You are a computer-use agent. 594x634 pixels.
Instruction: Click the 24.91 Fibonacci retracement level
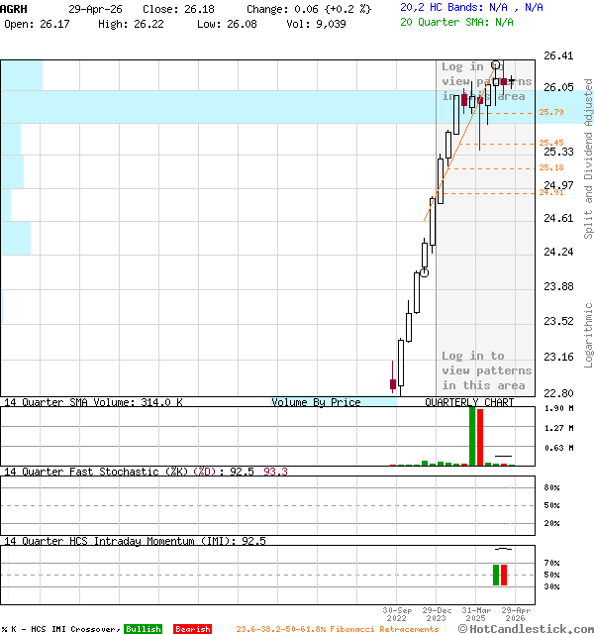coord(551,192)
